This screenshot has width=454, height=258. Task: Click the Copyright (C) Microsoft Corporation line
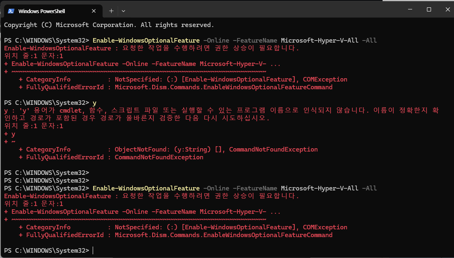[x=109, y=25]
